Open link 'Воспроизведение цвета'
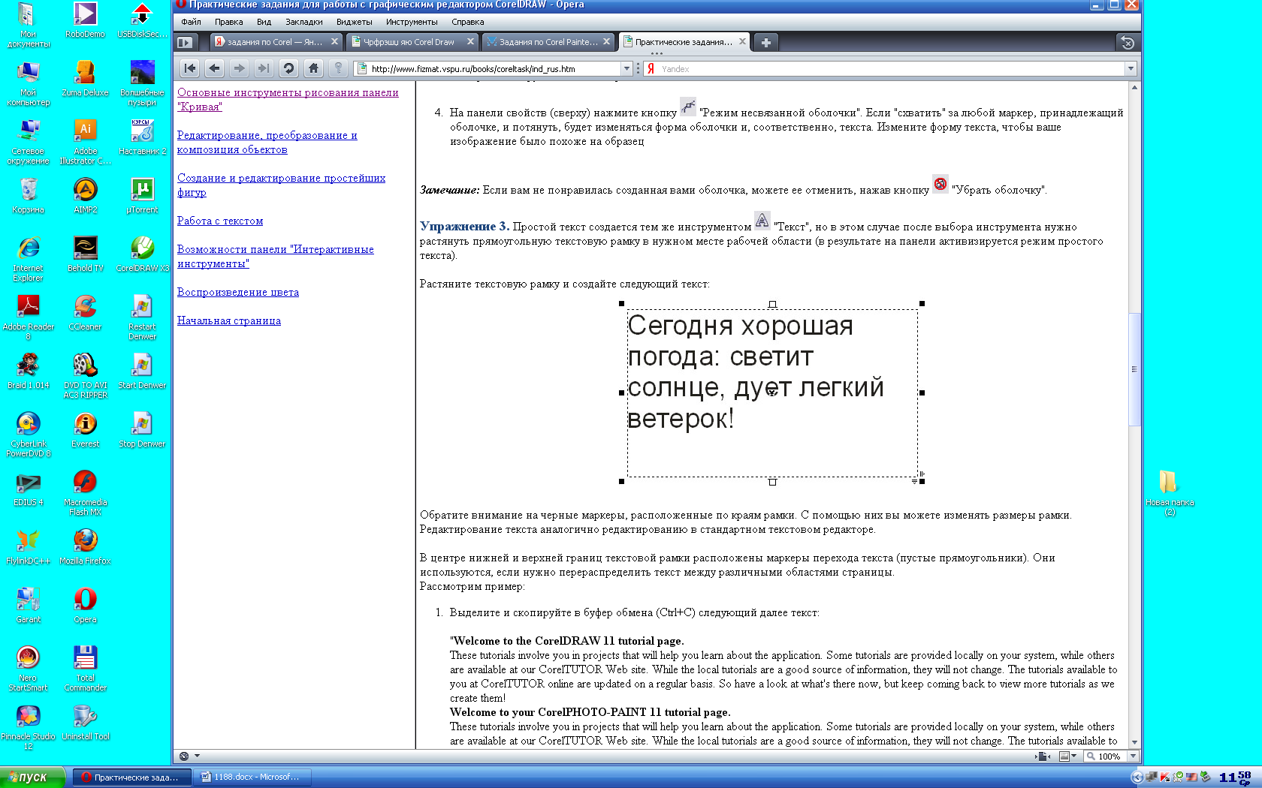The image size is (1262, 788). pos(238,292)
